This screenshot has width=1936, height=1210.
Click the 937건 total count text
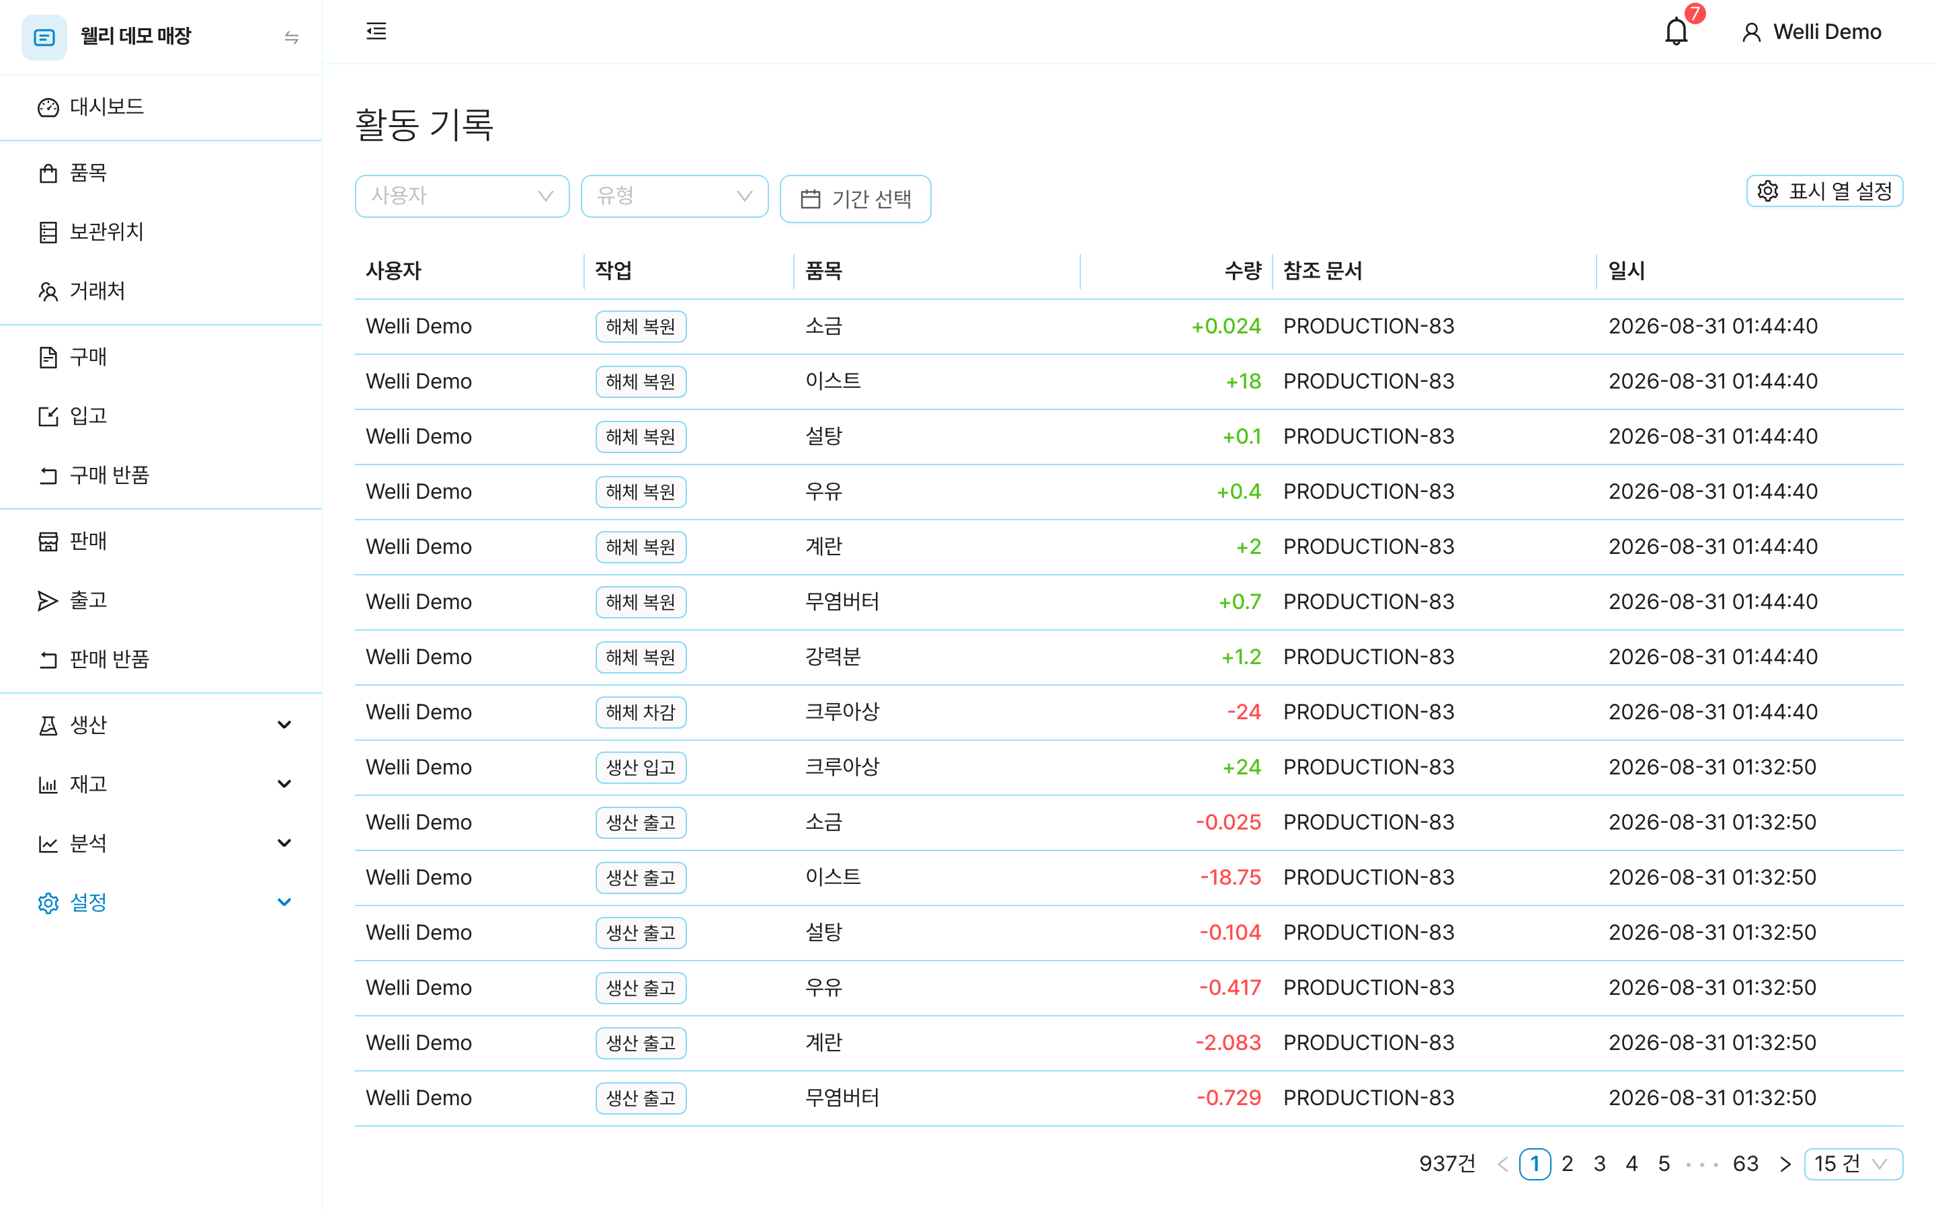coord(1447,1164)
